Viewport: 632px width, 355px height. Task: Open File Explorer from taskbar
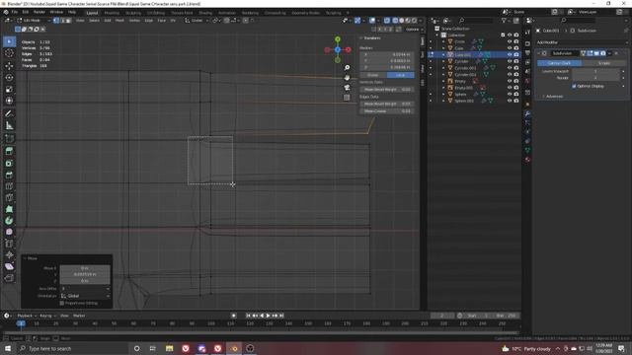pos(169,348)
